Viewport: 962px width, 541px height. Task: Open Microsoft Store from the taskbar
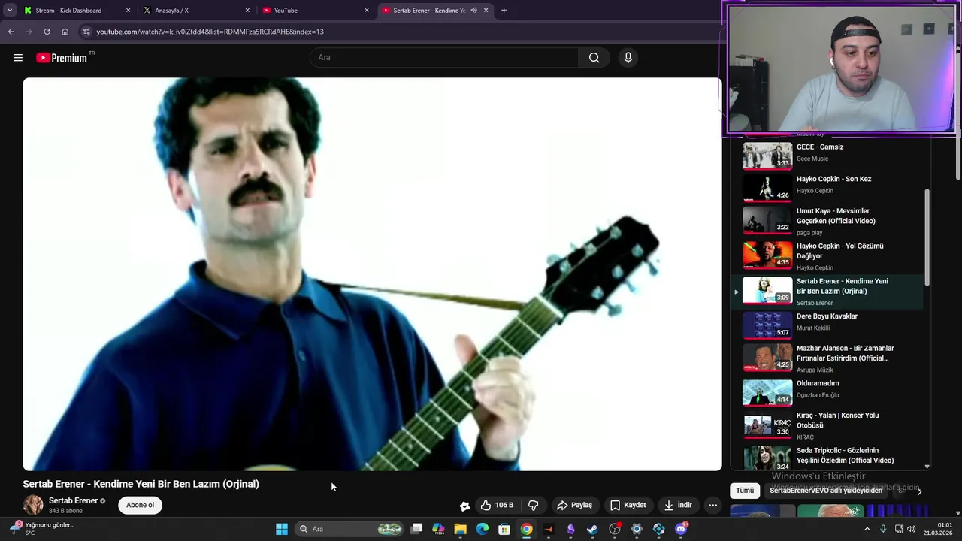504,529
